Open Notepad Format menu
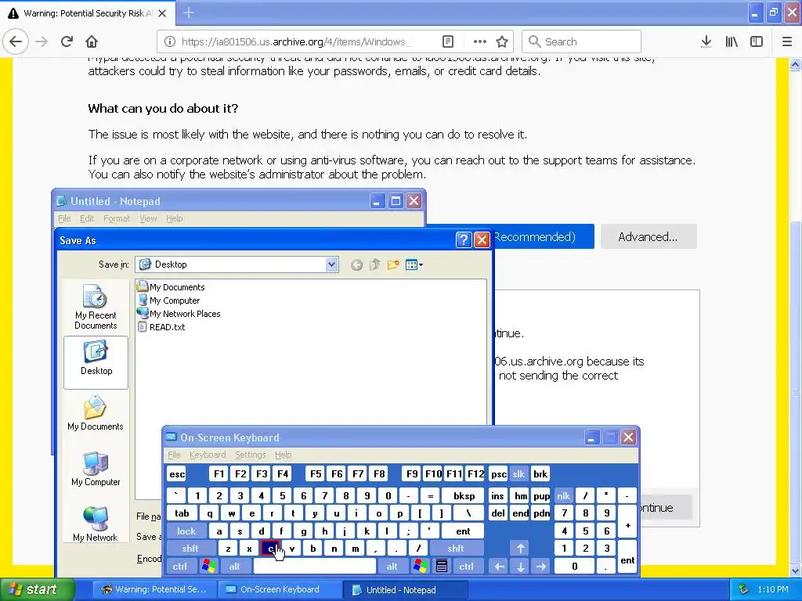 tap(117, 219)
